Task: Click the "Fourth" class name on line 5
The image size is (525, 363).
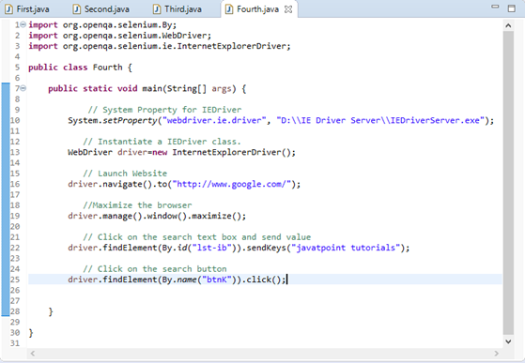Action: [107, 68]
